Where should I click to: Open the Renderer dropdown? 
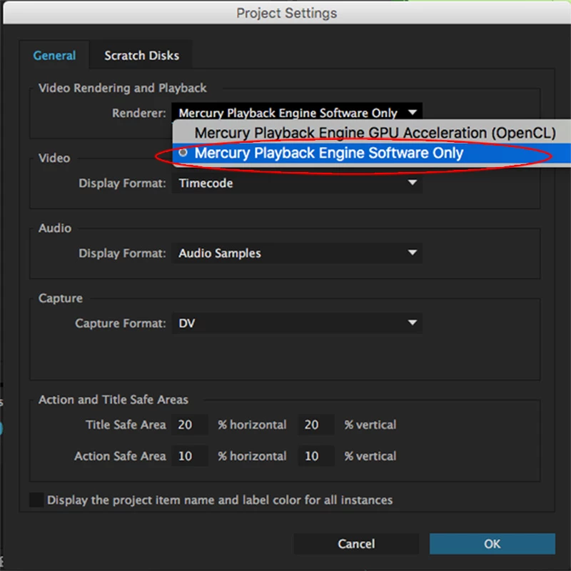297,113
